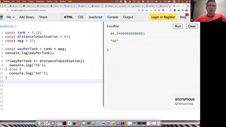Click the Wi-Fi icon in menu bar
This screenshot has height=127, width=226.
point(179,1)
